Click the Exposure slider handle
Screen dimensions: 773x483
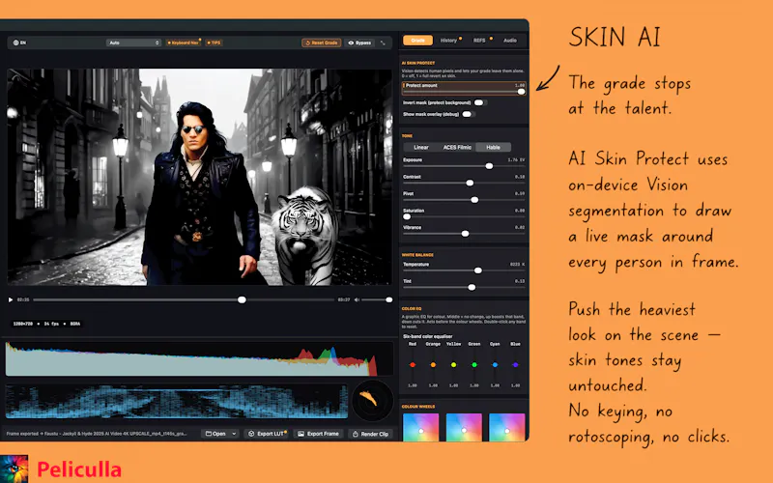489,166
